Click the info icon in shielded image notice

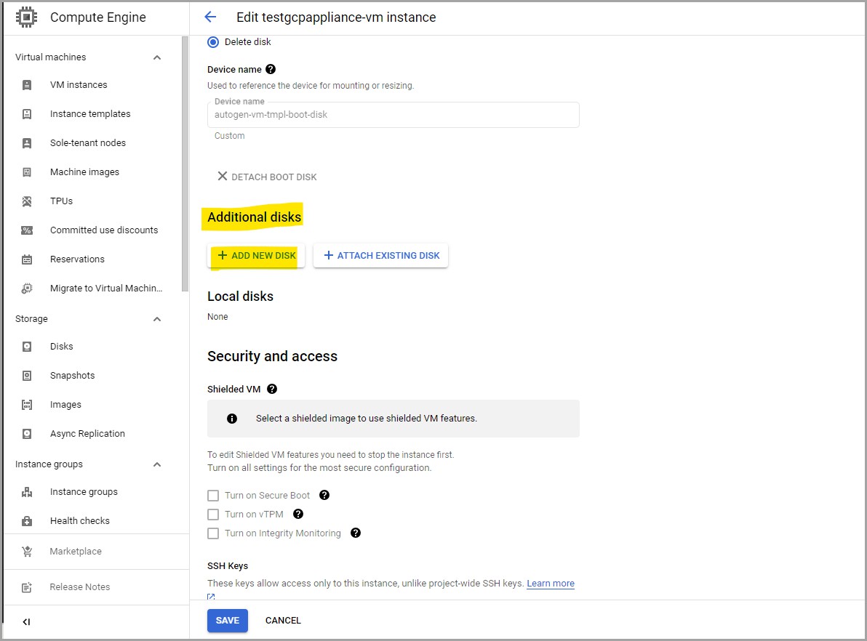pyautogui.click(x=232, y=419)
